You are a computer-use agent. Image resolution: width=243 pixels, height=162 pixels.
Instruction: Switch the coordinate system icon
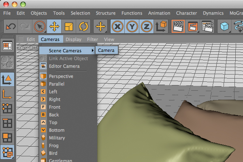pyautogui.click(x=161, y=26)
